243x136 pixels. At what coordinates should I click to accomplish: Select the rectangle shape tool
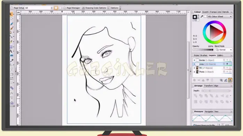[11, 46]
